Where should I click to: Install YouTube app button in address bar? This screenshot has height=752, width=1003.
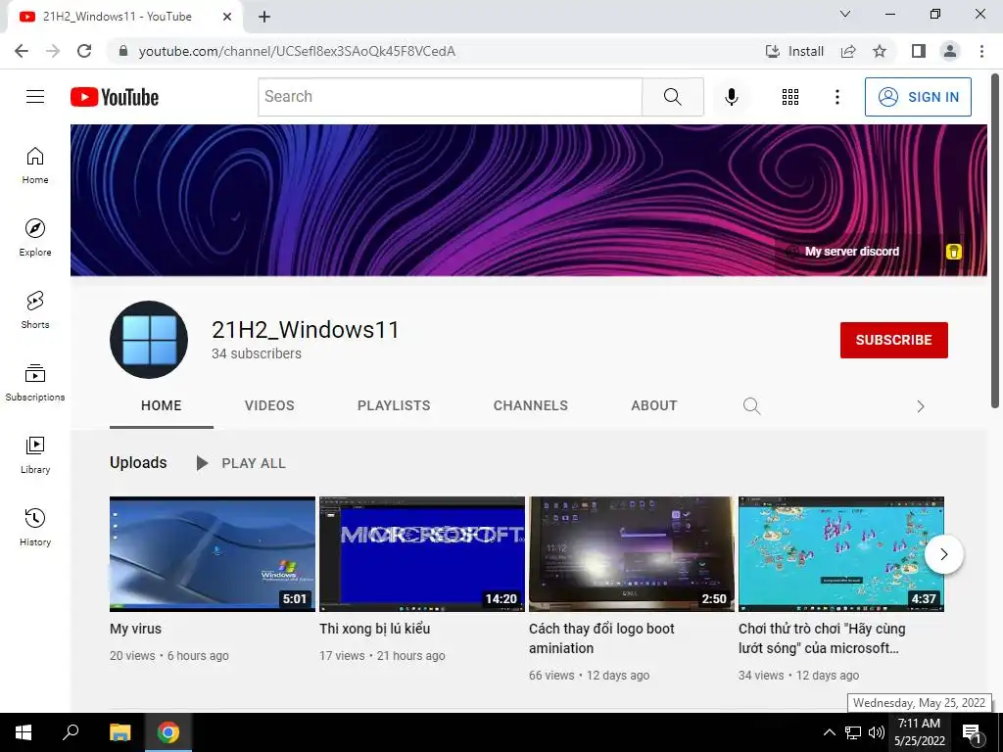794,51
